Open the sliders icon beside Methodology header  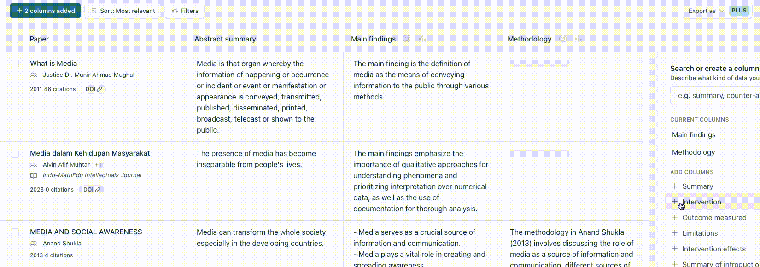pos(579,39)
